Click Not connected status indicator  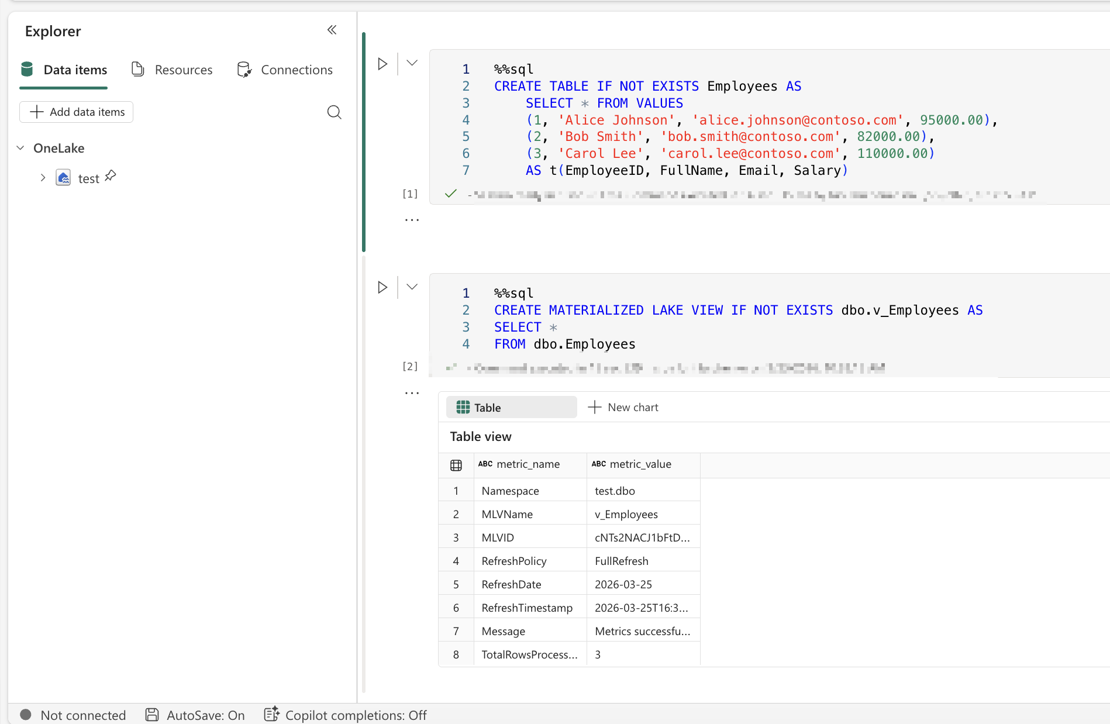(x=73, y=715)
